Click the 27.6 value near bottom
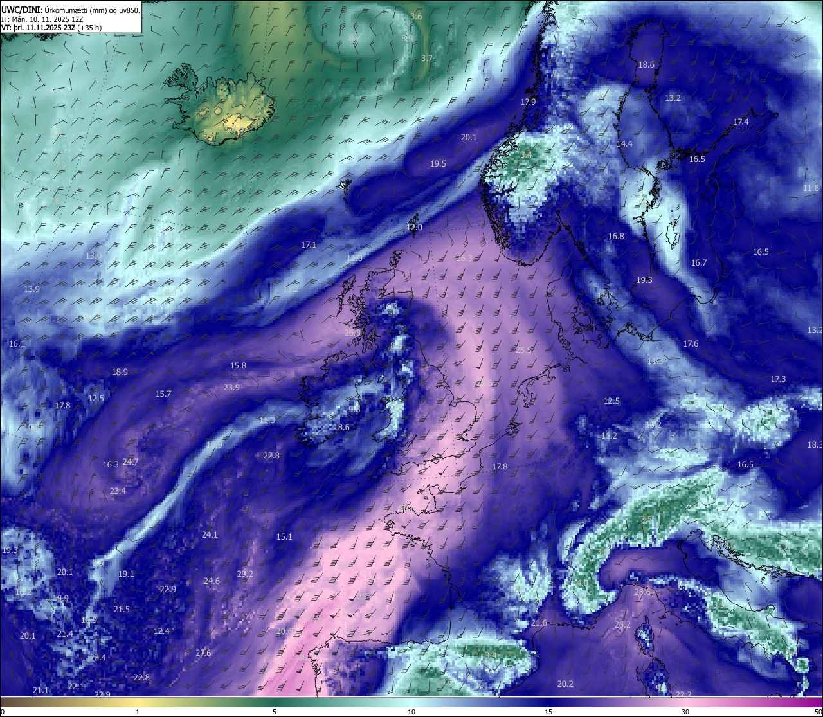823x717 pixels. (203, 653)
